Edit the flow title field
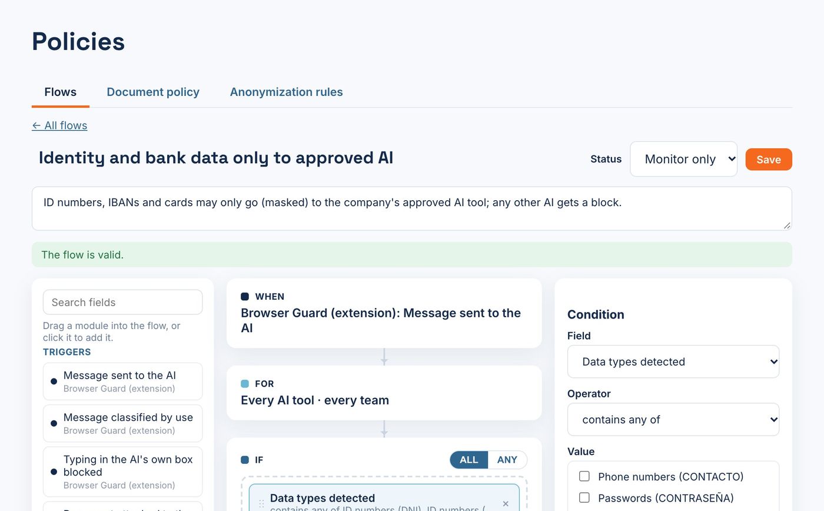 click(x=216, y=158)
